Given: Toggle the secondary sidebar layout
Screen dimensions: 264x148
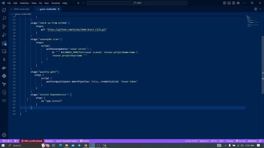Looking at the screenshot, I should (x=233, y=3).
